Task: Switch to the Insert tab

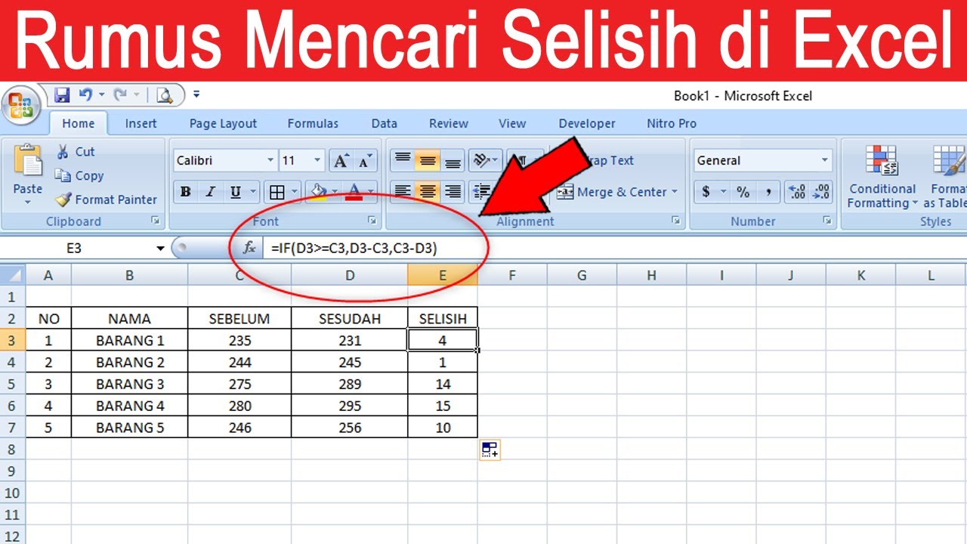Action: 141,123
